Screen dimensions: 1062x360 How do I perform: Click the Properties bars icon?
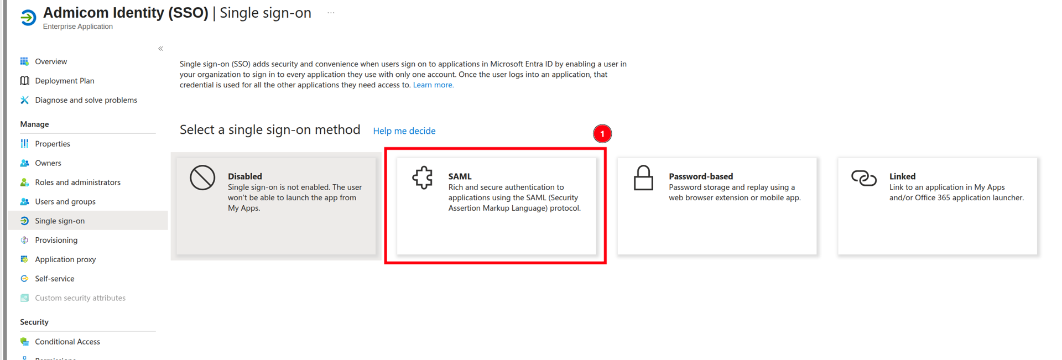click(x=24, y=144)
